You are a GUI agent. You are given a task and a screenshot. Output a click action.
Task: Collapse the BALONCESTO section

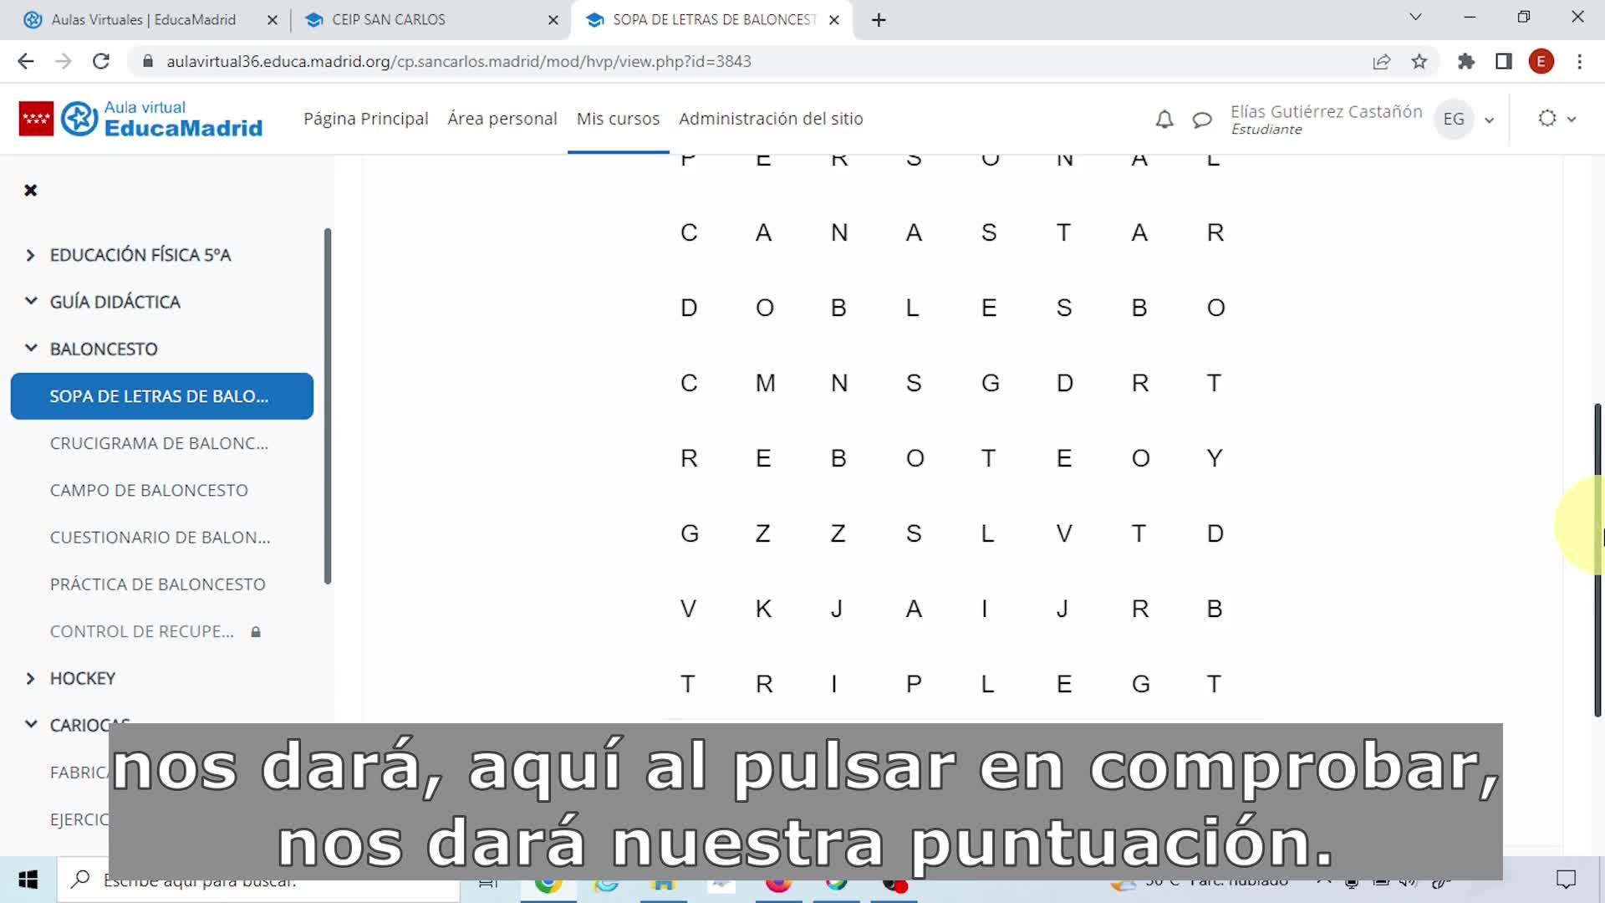31,349
